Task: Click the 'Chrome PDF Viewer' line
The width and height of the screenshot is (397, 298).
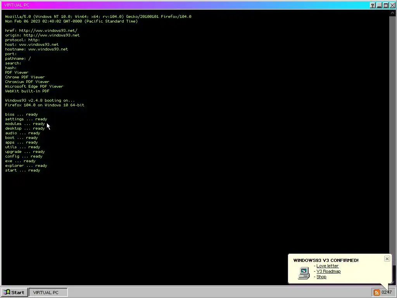Action: 25,77
